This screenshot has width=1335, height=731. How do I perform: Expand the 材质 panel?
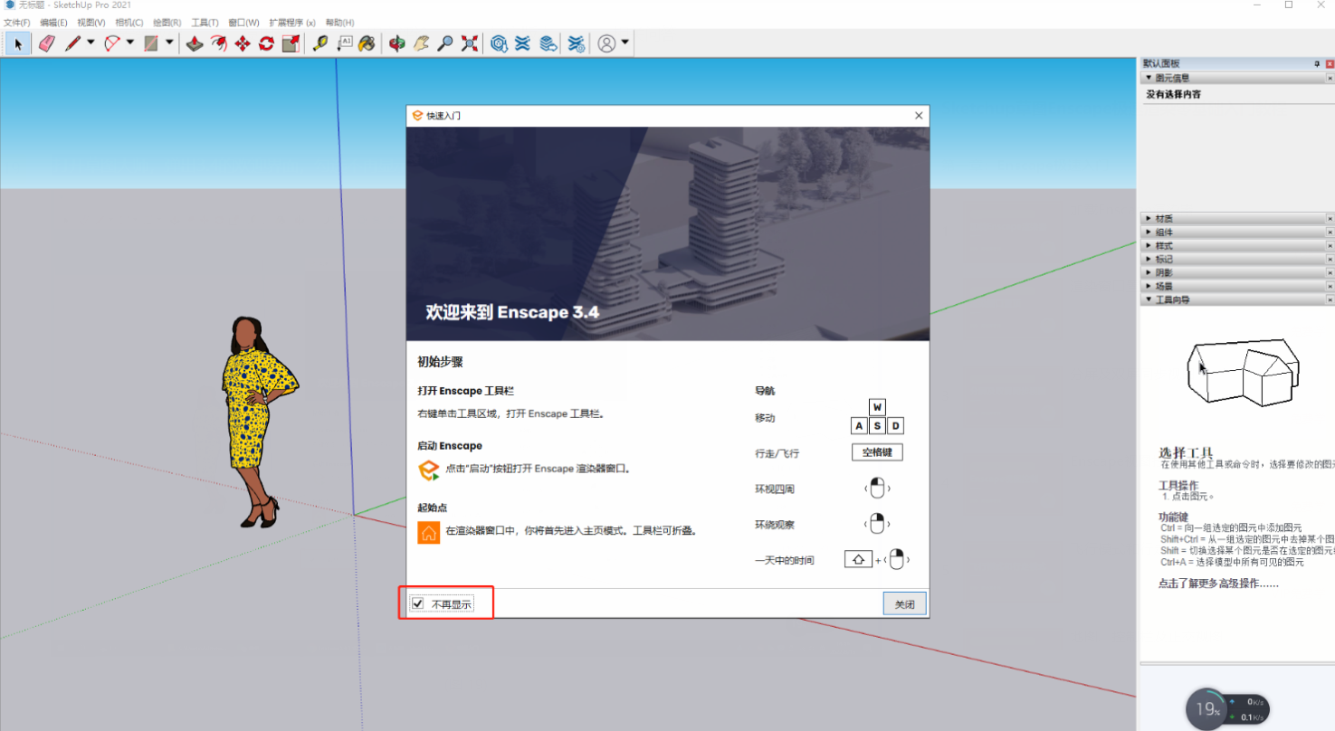pyautogui.click(x=1163, y=219)
